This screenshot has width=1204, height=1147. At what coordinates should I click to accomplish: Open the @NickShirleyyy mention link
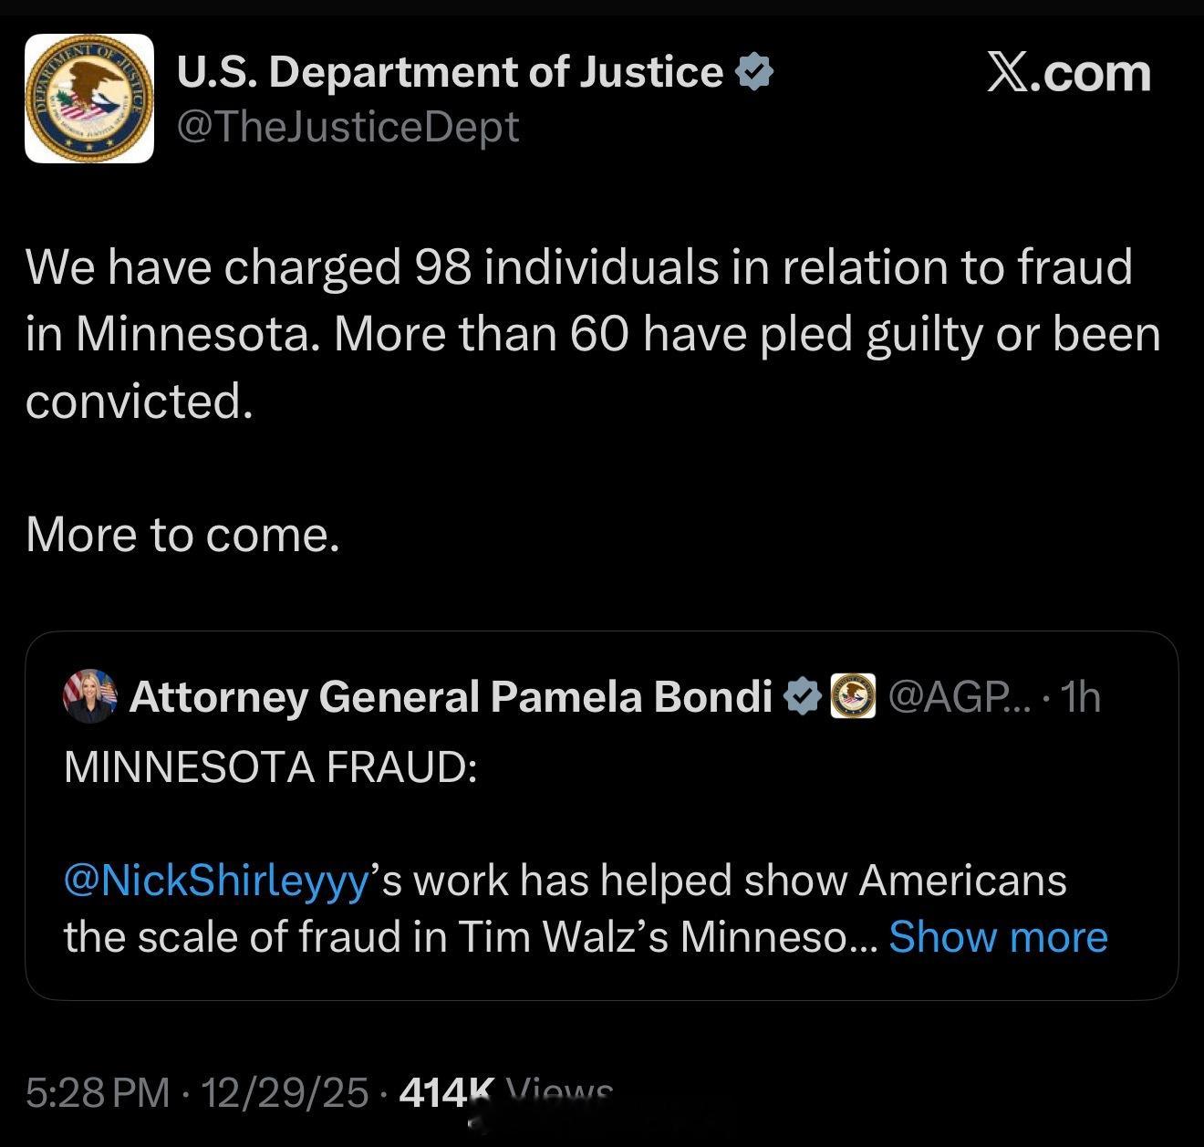[x=216, y=881]
